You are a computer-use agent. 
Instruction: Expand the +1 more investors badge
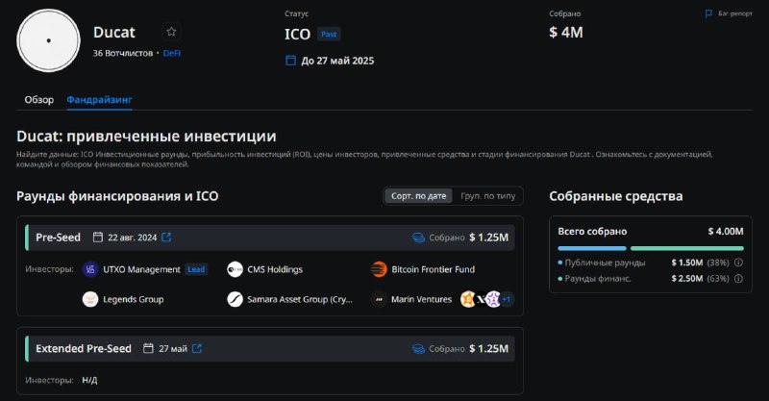pyautogui.click(x=508, y=299)
